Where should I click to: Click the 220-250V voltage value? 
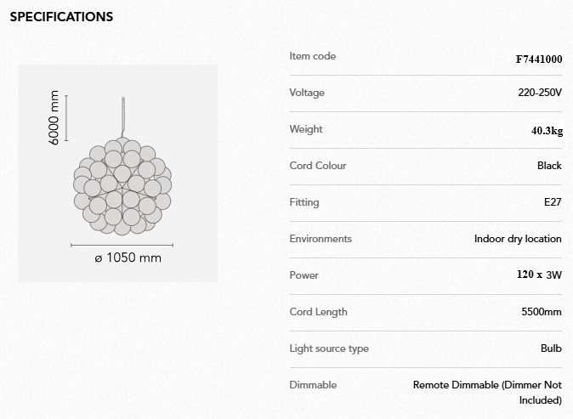[540, 93]
